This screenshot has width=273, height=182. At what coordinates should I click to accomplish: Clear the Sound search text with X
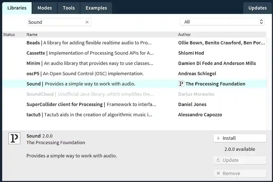87,22
